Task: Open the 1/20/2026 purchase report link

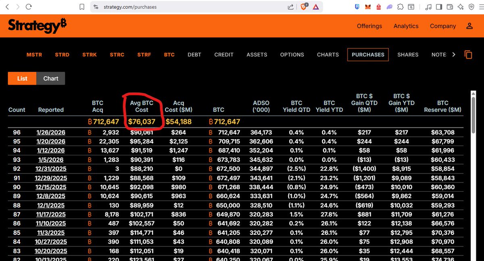Action: (51, 142)
